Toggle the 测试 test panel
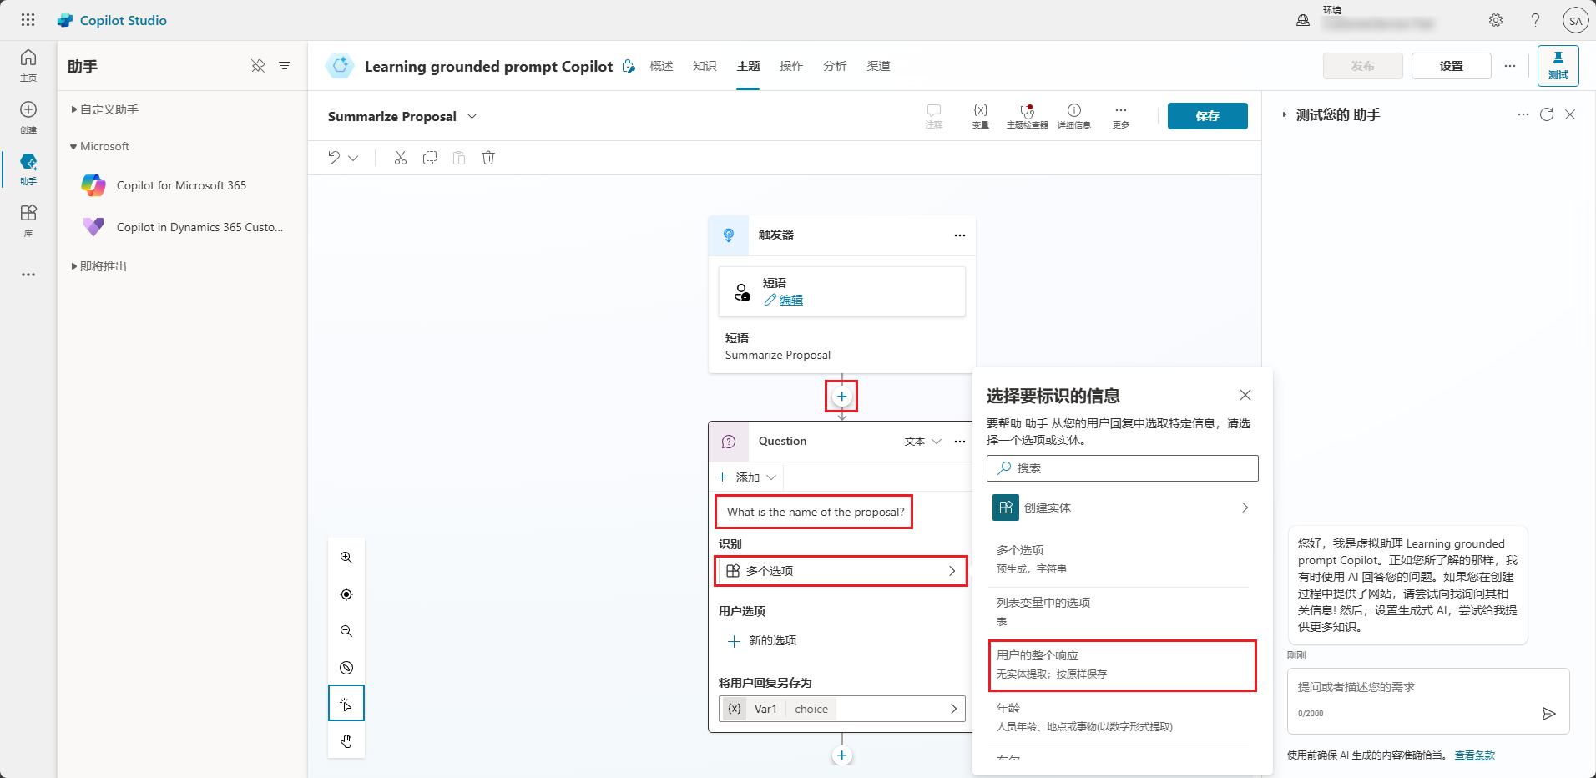 pos(1558,65)
